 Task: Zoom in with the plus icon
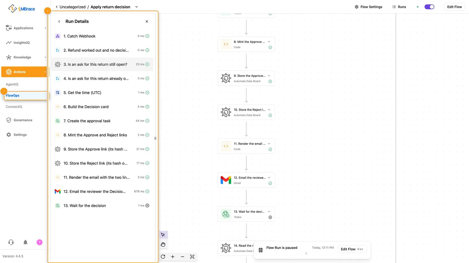[173, 257]
